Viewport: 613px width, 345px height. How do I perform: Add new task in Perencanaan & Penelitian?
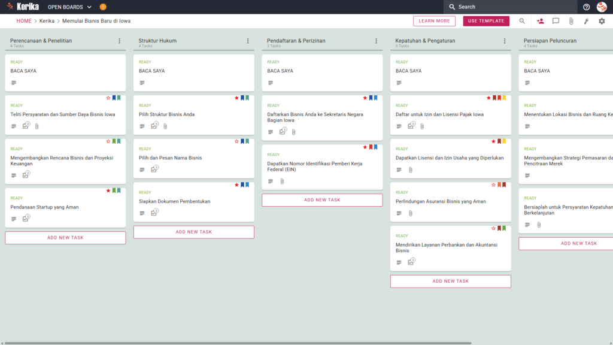pyautogui.click(x=65, y=238)
